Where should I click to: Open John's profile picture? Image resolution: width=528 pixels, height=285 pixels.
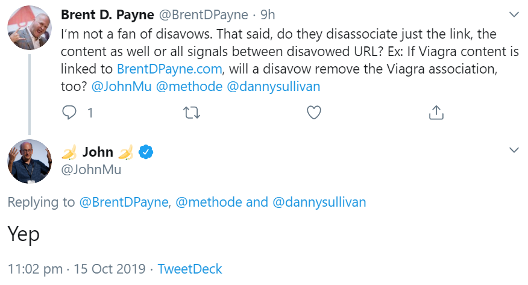tap(30, 161)
